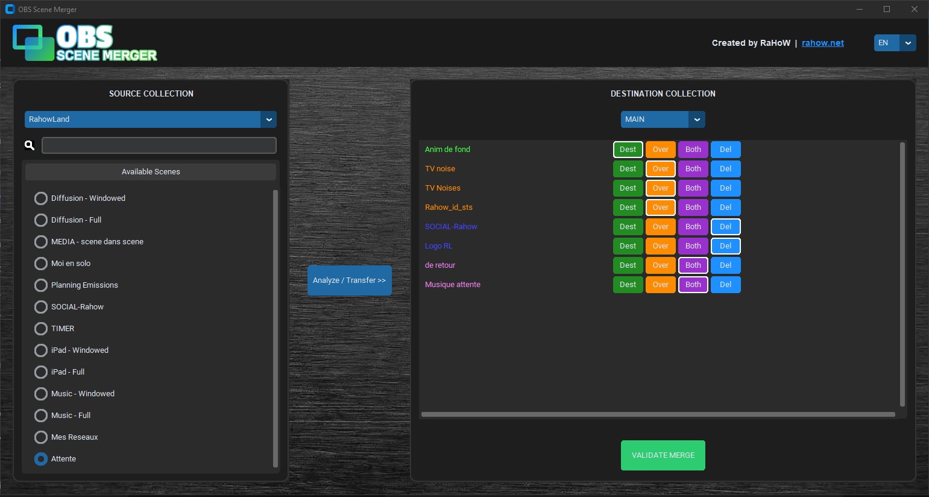Click the 'Analyze / Transfer >>' button
The height and width of the screenshot is (497, 929).
click(x=350, y=280)
